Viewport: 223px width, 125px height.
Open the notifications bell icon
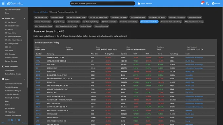(x=202, y=3)
